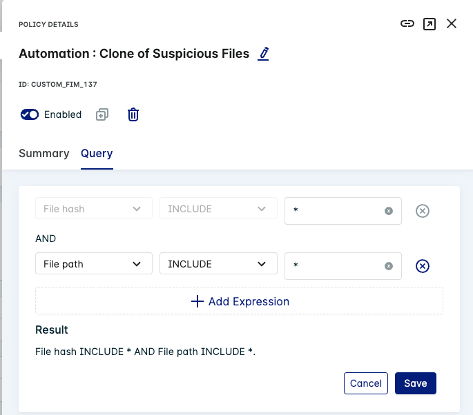473x415 pixels.
Task: Open the File path field dropdown
Action: [94, 263]
